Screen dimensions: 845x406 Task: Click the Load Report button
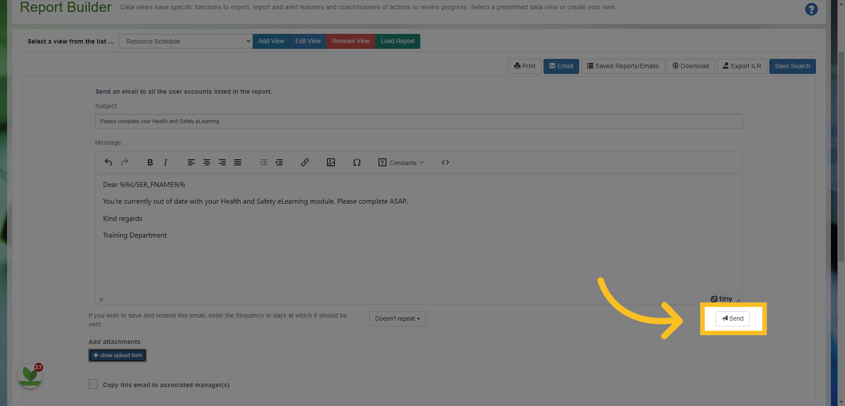click(397, 41)
